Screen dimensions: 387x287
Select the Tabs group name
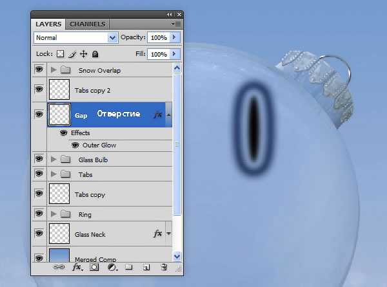[85, 175]
